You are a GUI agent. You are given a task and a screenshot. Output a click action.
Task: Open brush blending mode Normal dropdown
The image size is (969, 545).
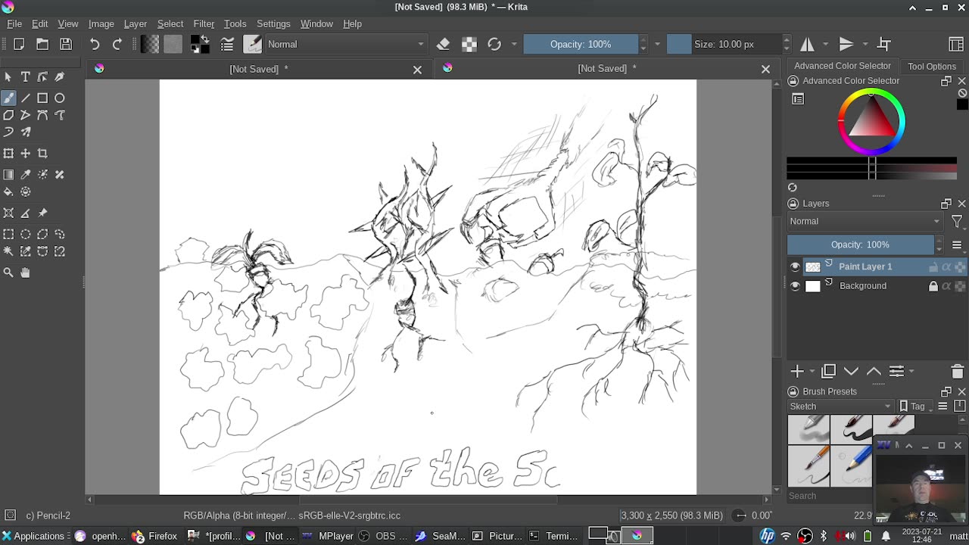coord(346,44)
